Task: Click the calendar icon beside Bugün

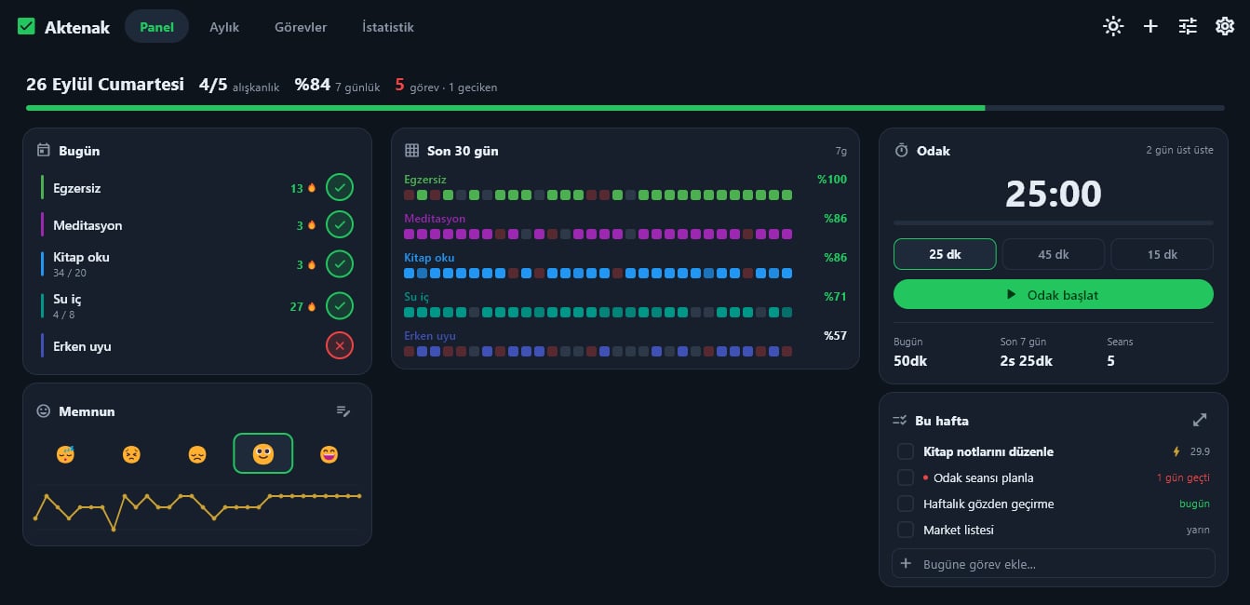Action: point(43,150)
